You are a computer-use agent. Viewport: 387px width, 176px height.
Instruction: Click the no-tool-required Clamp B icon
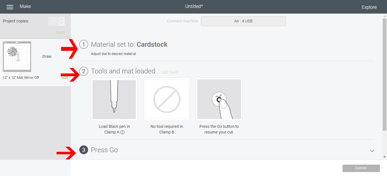(167, 99)
